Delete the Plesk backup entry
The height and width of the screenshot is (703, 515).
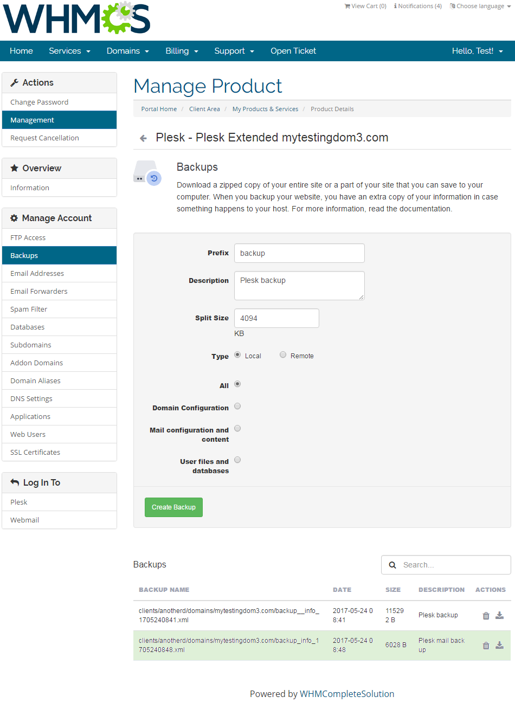coord(486,616)
